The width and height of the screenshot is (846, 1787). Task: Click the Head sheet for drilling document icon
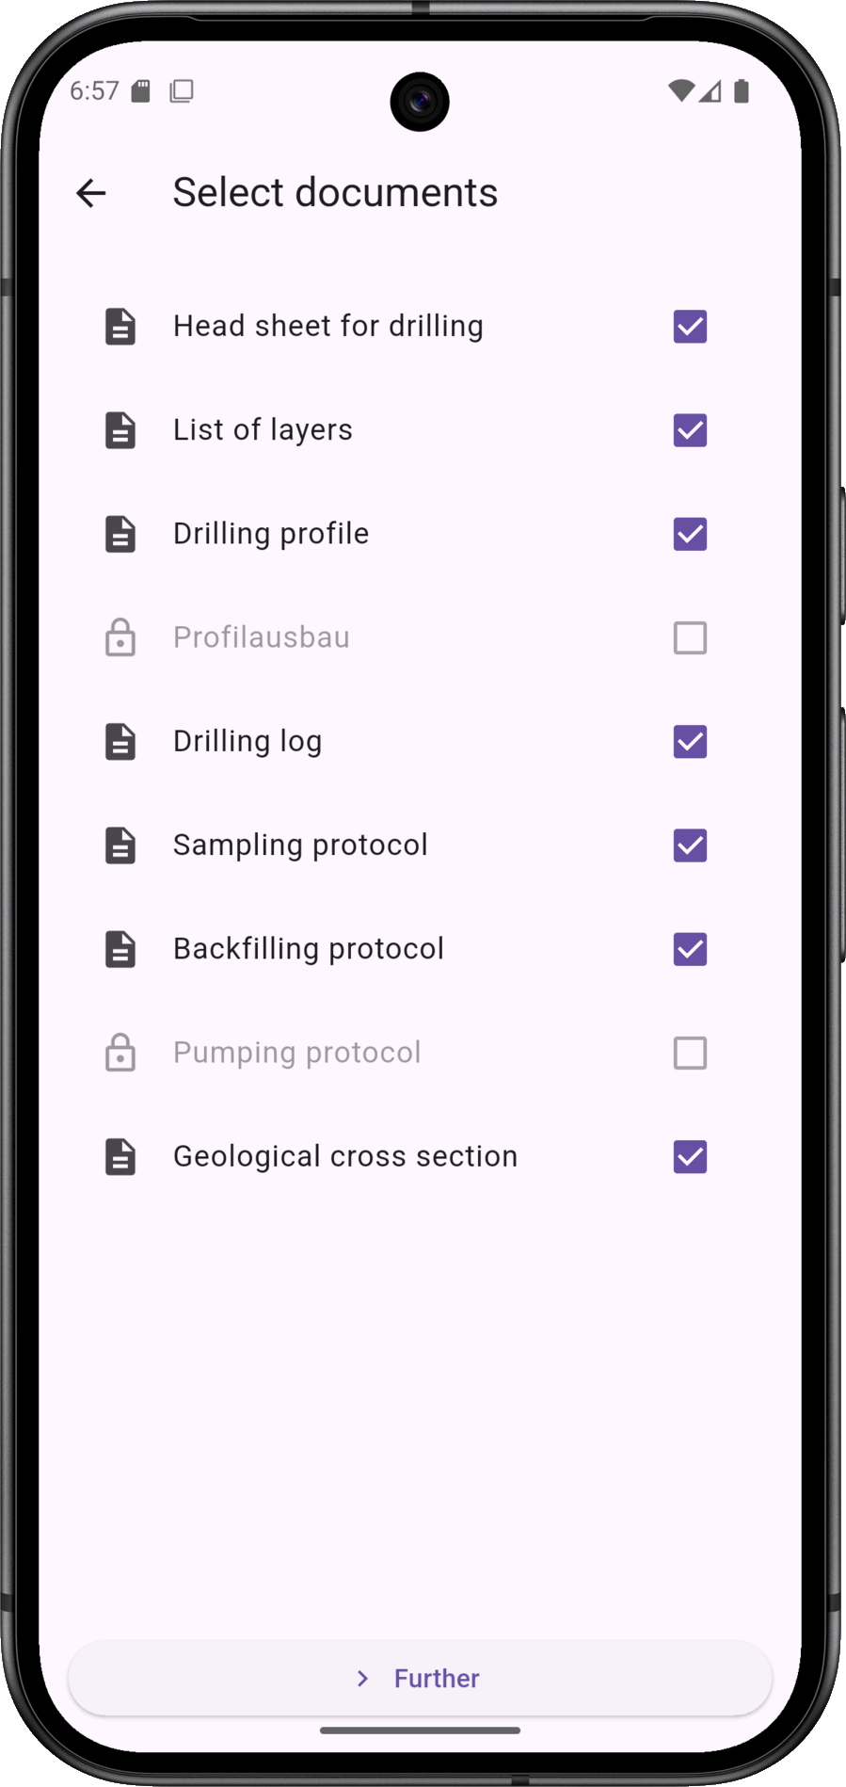pos(120,327)
